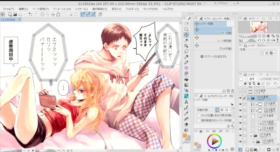Select the Move layer tool in toolbox
280x152 pixels.
(186, 35)
